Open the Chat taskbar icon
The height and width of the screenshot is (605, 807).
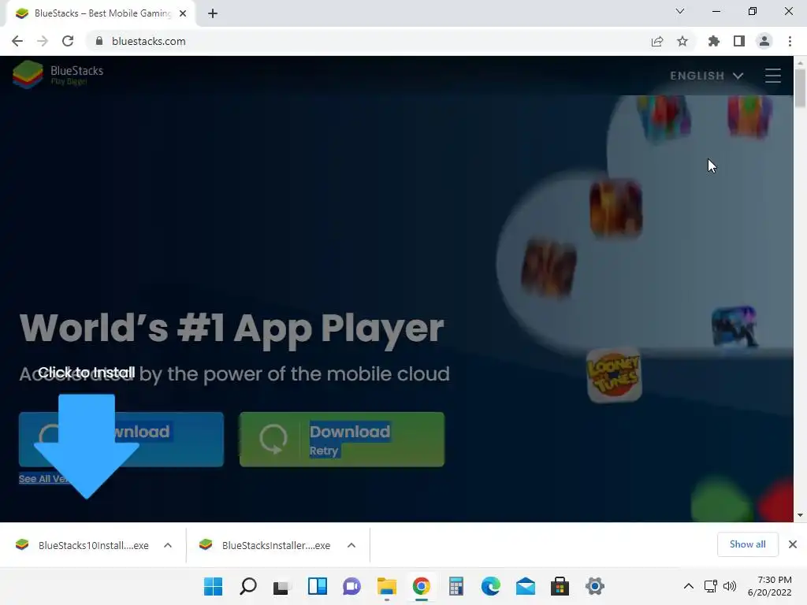351,586
